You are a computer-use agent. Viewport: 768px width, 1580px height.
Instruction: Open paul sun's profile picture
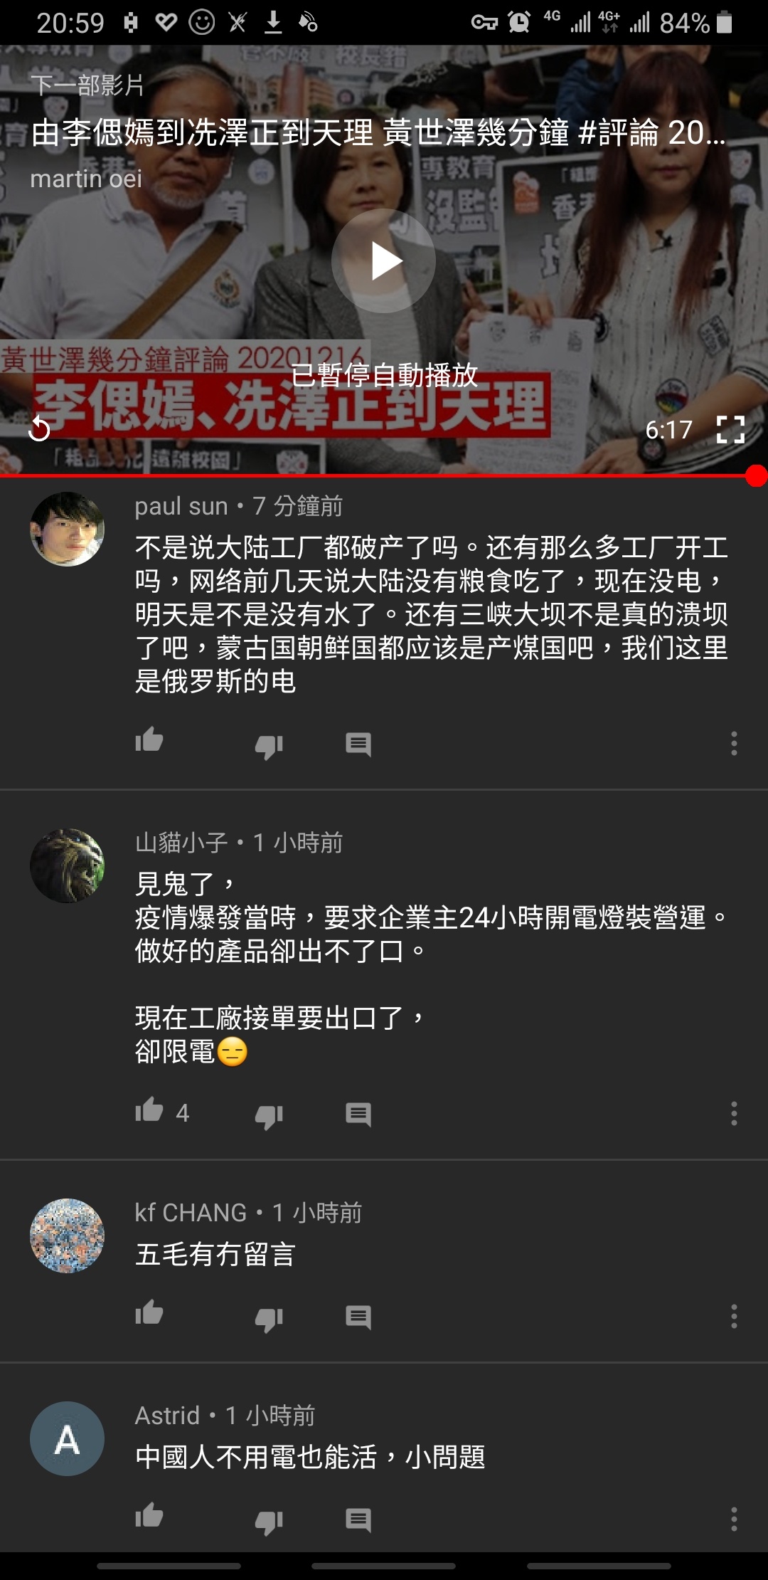[x=67, y=529]
